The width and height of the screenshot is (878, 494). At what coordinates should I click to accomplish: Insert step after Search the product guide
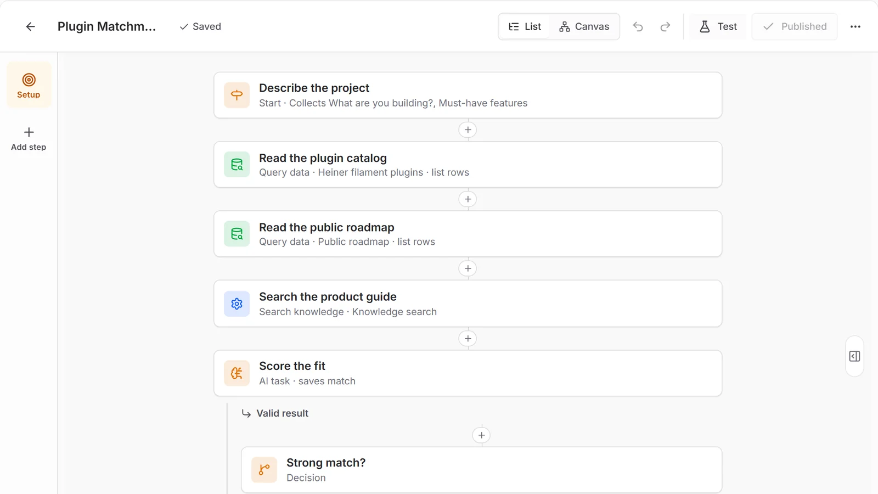click(x=468, y=339)
